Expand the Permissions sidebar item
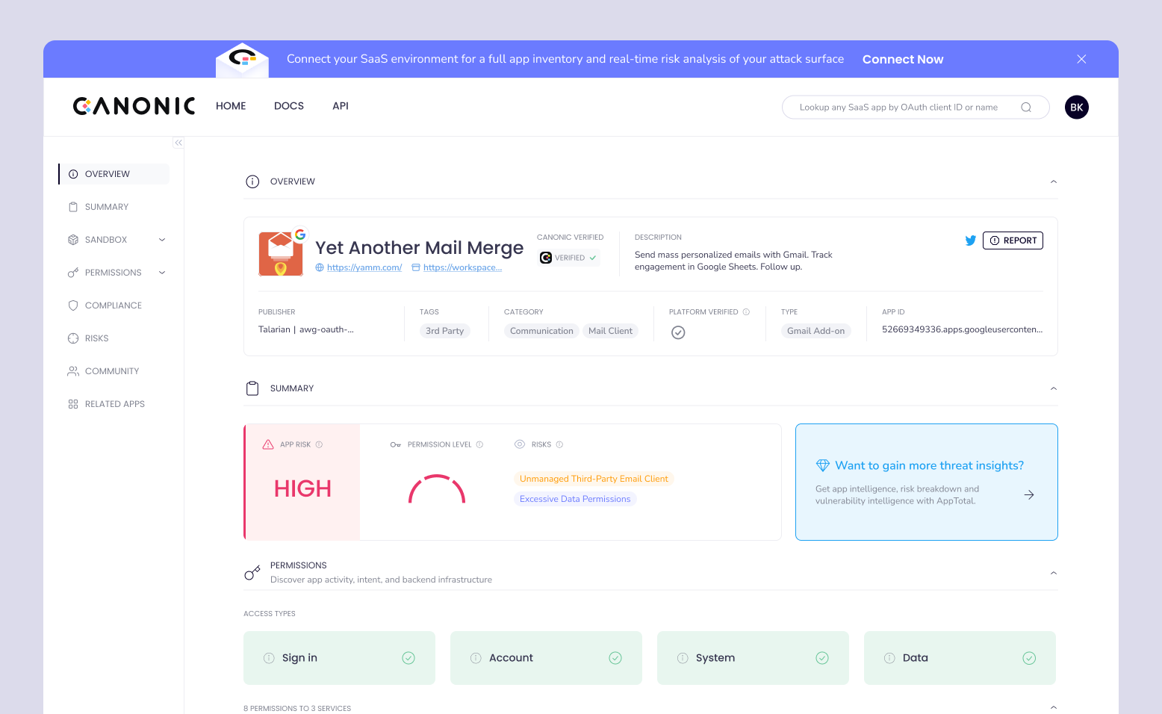1162x714 pixels. coord(161,272)
